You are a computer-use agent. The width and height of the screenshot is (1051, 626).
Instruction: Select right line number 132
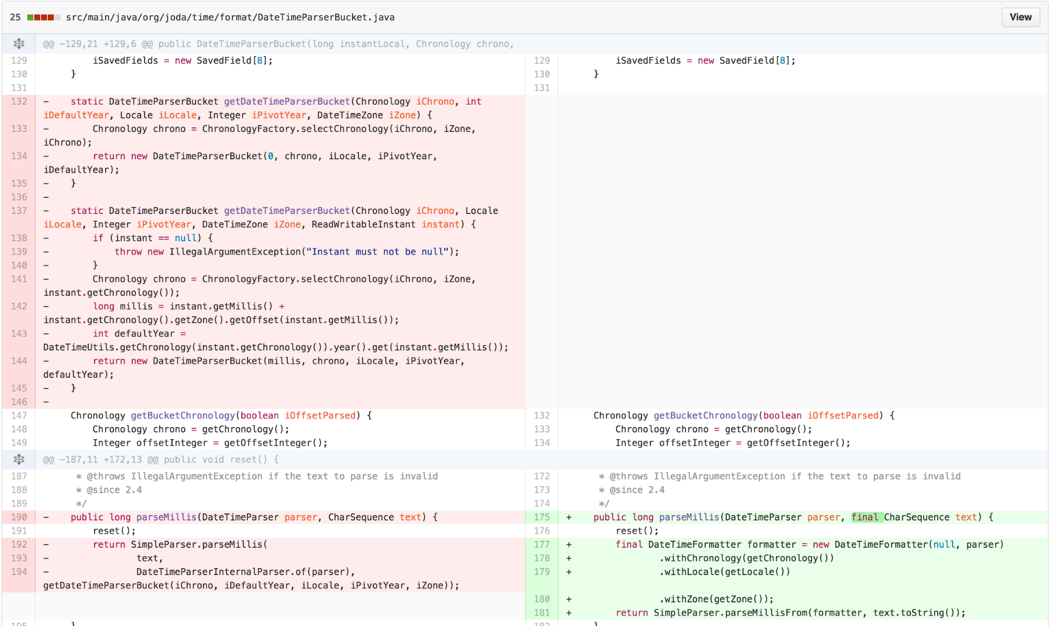pyautogui.click(x=542, y=416)
